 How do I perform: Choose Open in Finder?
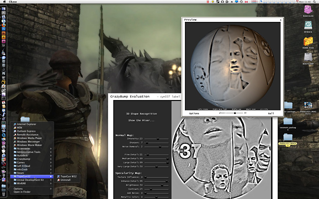[22, 192]
